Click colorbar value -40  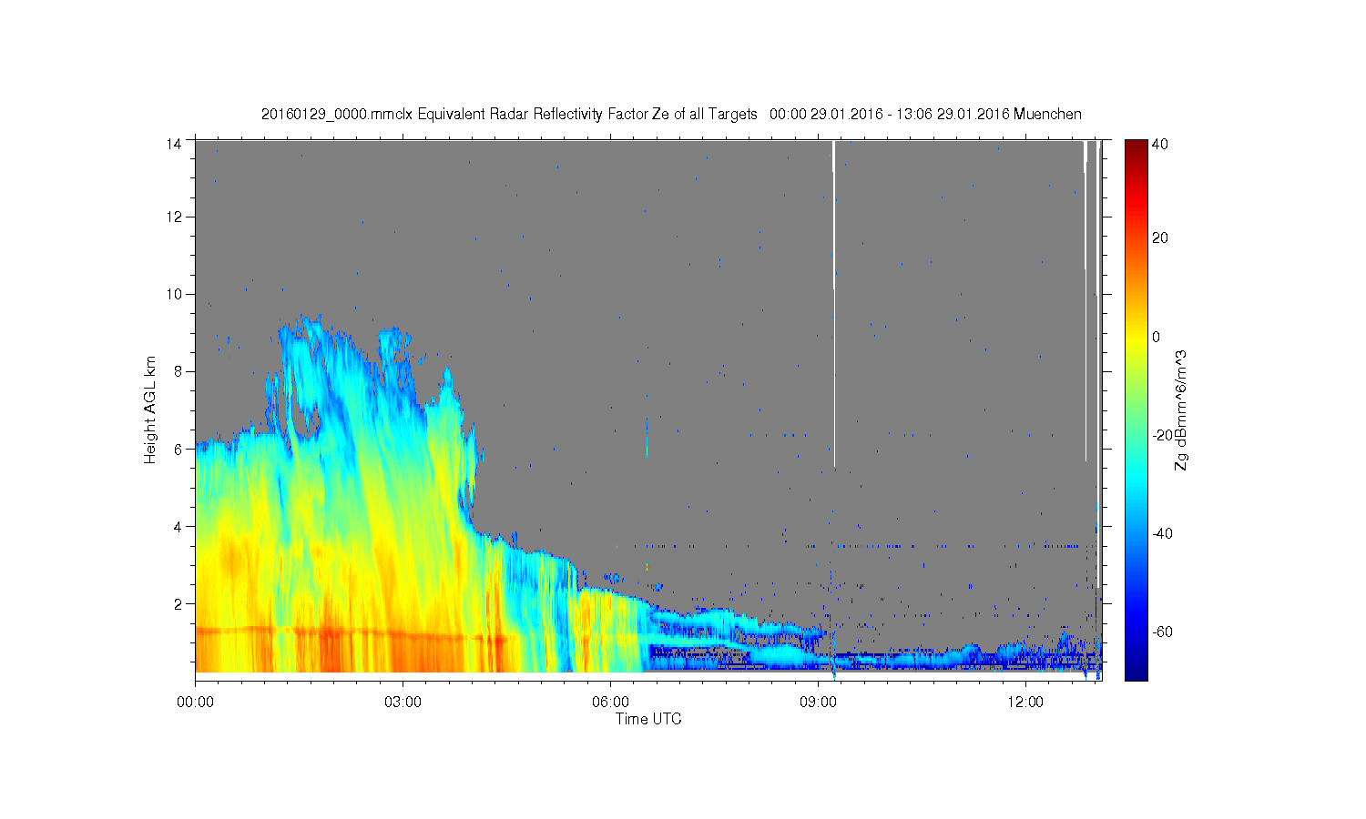(x=1162, y=533)
